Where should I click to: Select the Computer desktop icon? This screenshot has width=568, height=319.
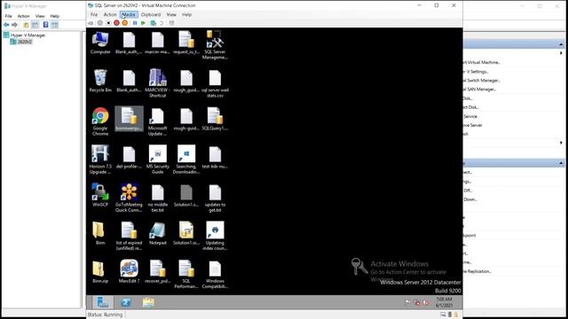pyautogui.click(x=100, y=43)
